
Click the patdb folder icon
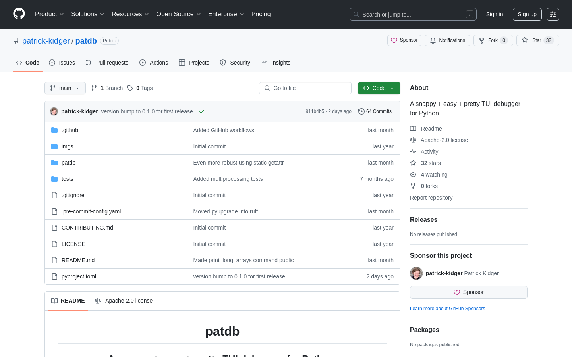(54, 163)
